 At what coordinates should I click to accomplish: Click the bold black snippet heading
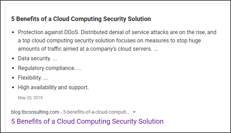pos(81,19)
